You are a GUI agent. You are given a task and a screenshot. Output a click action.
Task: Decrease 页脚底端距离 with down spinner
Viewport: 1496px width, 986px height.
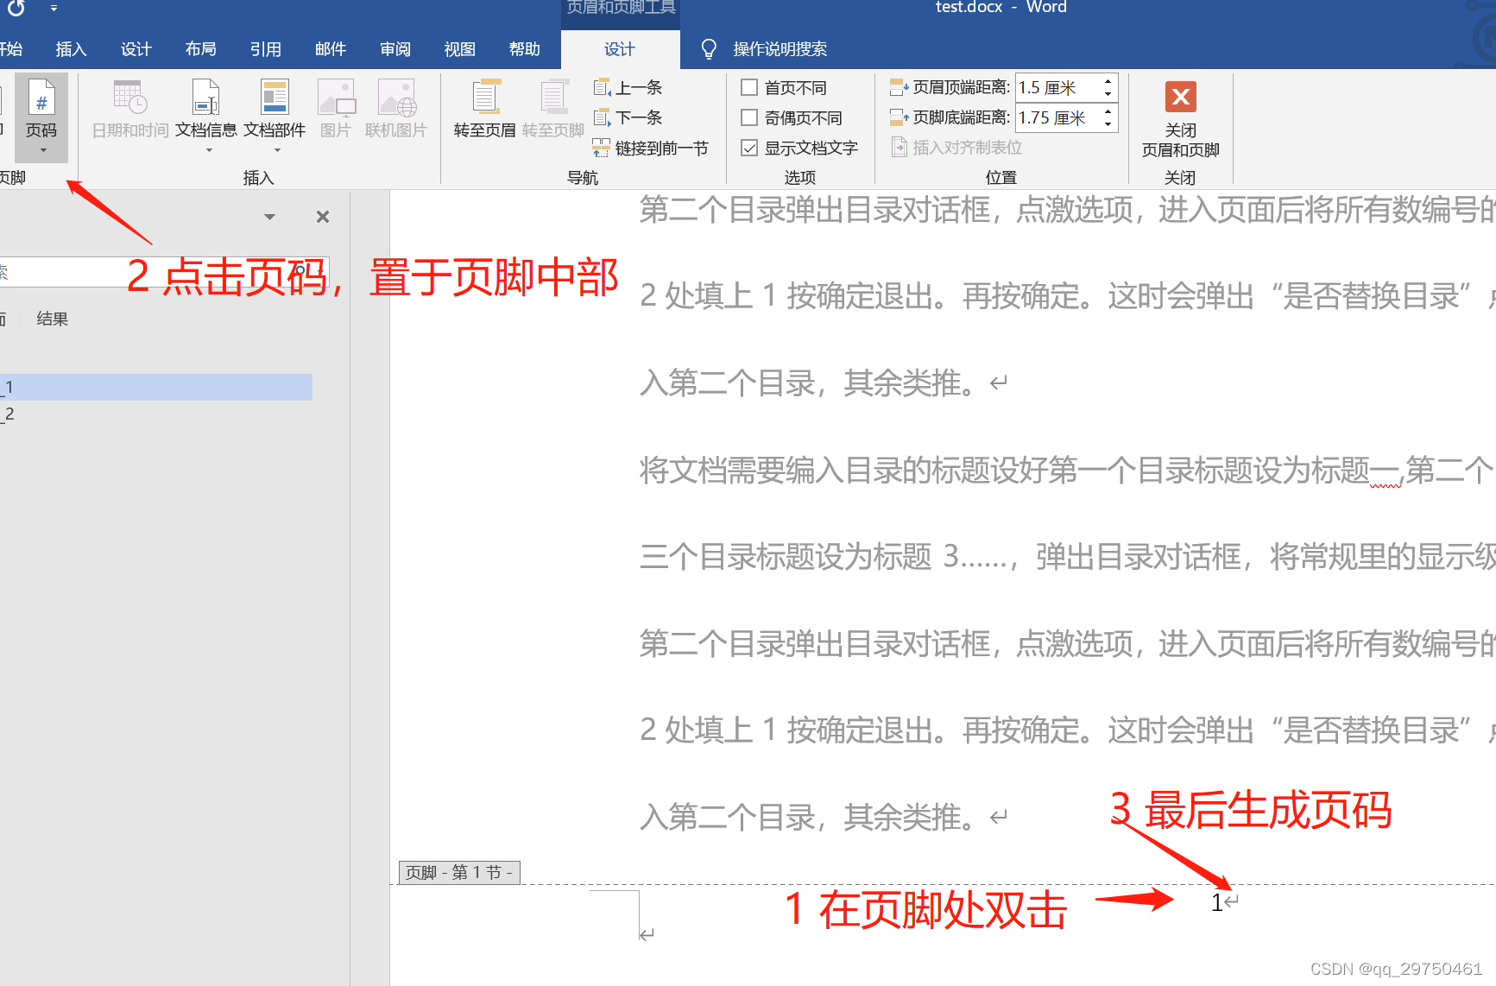click(x=1108, y=123)
